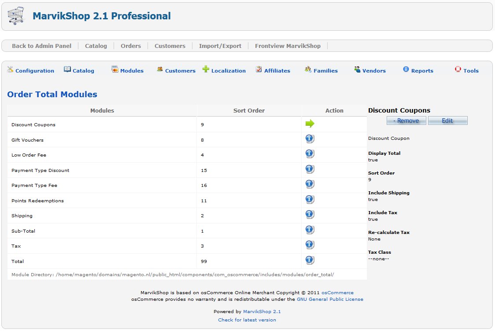495x332 pixels.
Task: Select the Modules text link
Action: click(x=132, y=71)
